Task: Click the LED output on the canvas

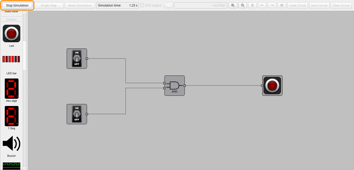Action: point(272,85)
